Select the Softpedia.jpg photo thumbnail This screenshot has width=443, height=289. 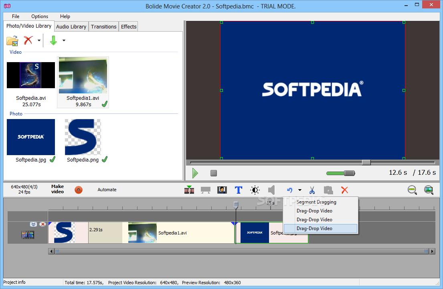click(x=31, y=137)
